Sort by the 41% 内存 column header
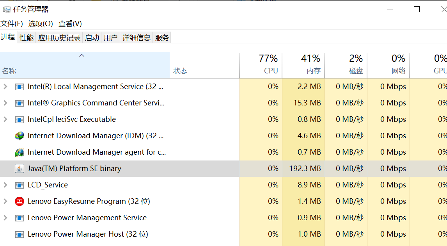 (303, 65)
